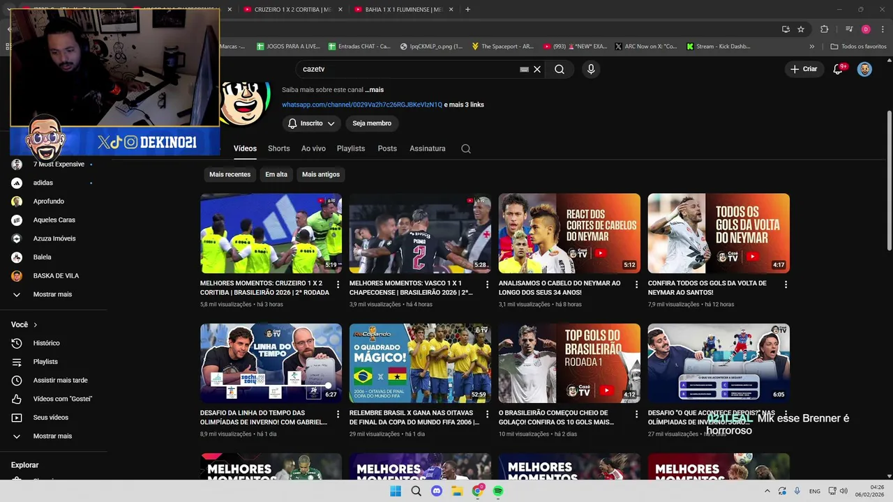Screen dimensions: 893x502
Task: Open the on-screen keyboard icon in search box
Action: (x=525, y=69)
